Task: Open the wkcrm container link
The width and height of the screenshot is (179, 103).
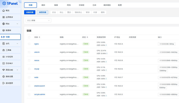Action: [37, 52]
